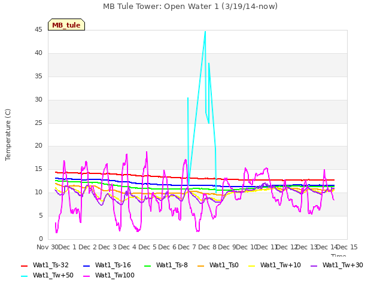Click the Temperature (C) axis label
The image size is (383, 287).
coord(8,135)
